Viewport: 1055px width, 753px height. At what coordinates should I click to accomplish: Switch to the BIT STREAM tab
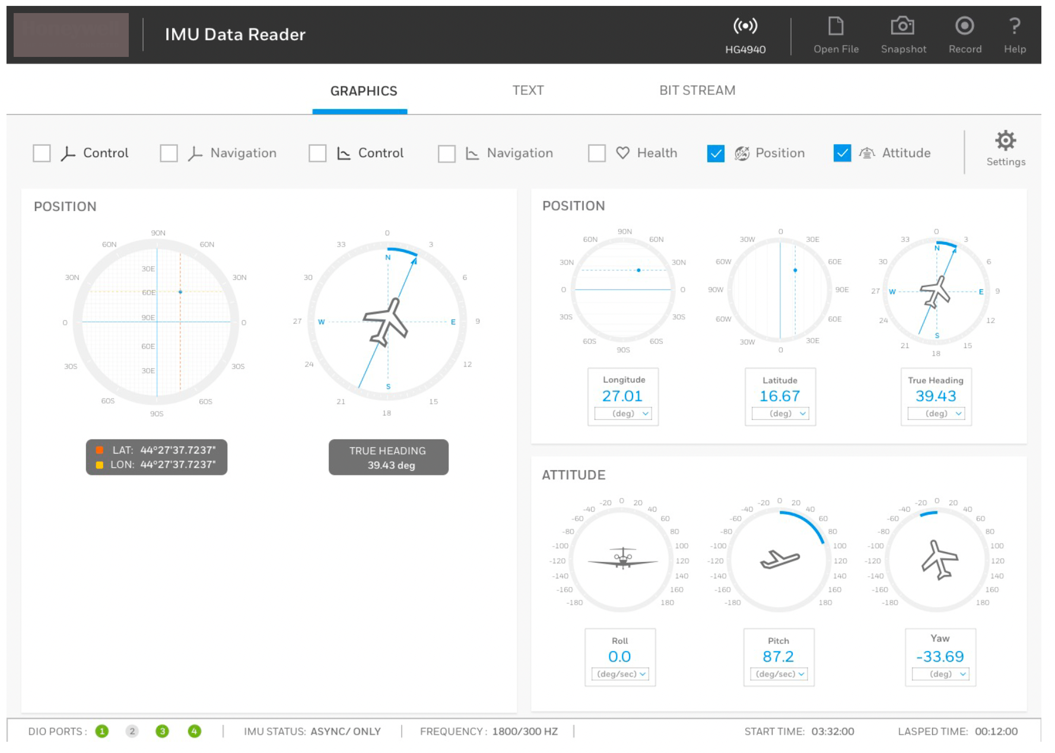697,91
